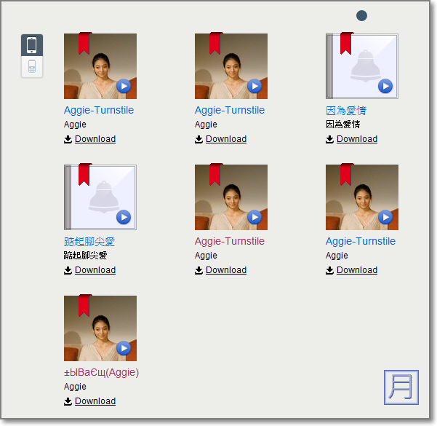Select the first Aggie-Turnstile photo thumbnail
The height and width of the screenshot is (426, 437).
(100, 66)
